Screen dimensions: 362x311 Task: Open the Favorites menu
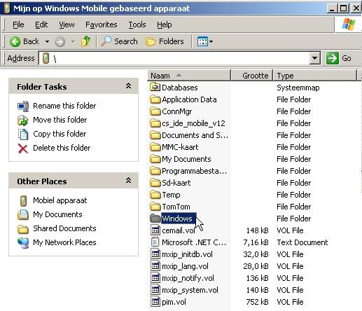coord(102,25)
